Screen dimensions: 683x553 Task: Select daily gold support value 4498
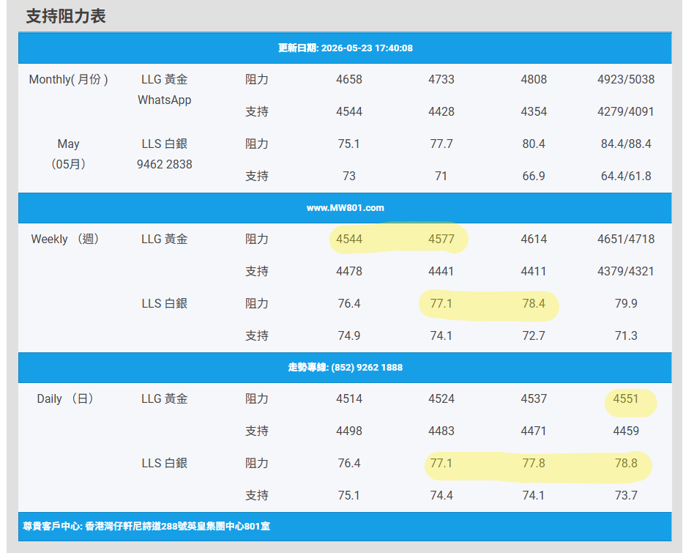point(349,431)
